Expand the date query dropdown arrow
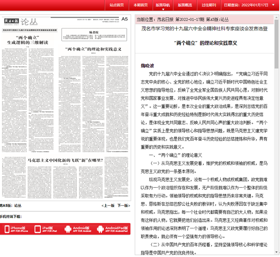 tap(273, 5)
